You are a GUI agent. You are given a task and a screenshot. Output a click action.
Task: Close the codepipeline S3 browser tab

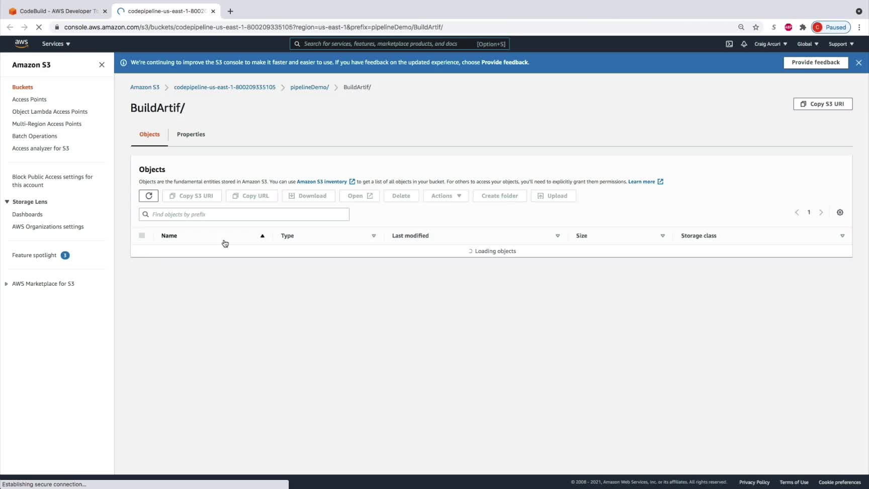tap(213, 11)
